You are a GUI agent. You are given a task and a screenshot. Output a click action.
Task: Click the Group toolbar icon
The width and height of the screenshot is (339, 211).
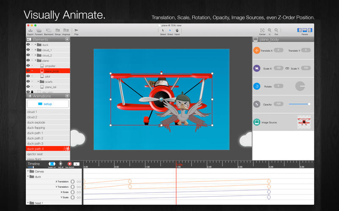[58, 30]
